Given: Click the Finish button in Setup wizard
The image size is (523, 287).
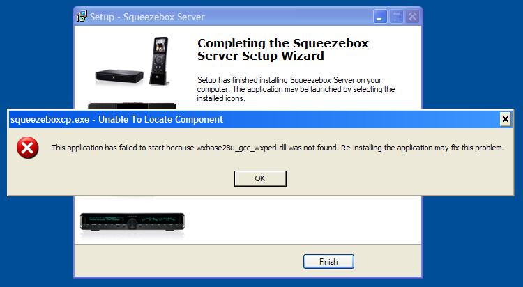Looking at the screenshot, I should (x=328, y=262).
